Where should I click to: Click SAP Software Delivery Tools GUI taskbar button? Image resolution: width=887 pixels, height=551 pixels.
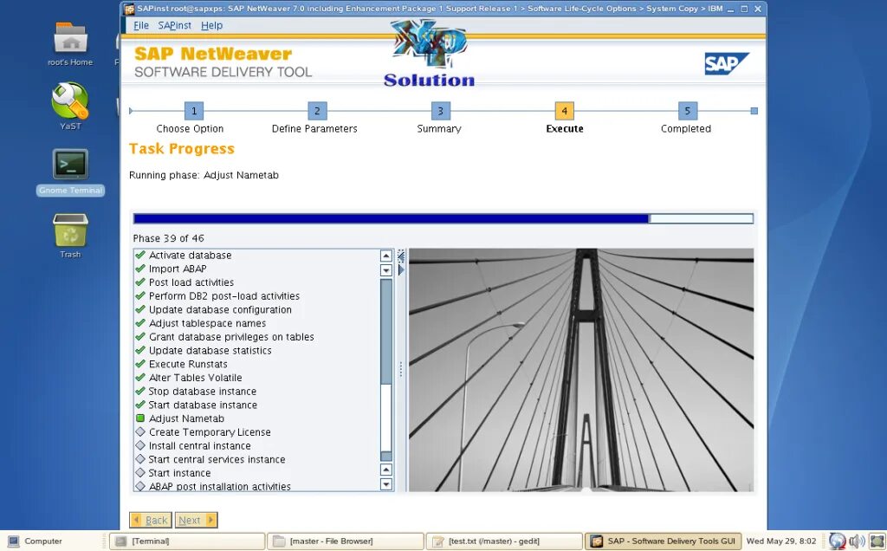(x=663, y=541)
